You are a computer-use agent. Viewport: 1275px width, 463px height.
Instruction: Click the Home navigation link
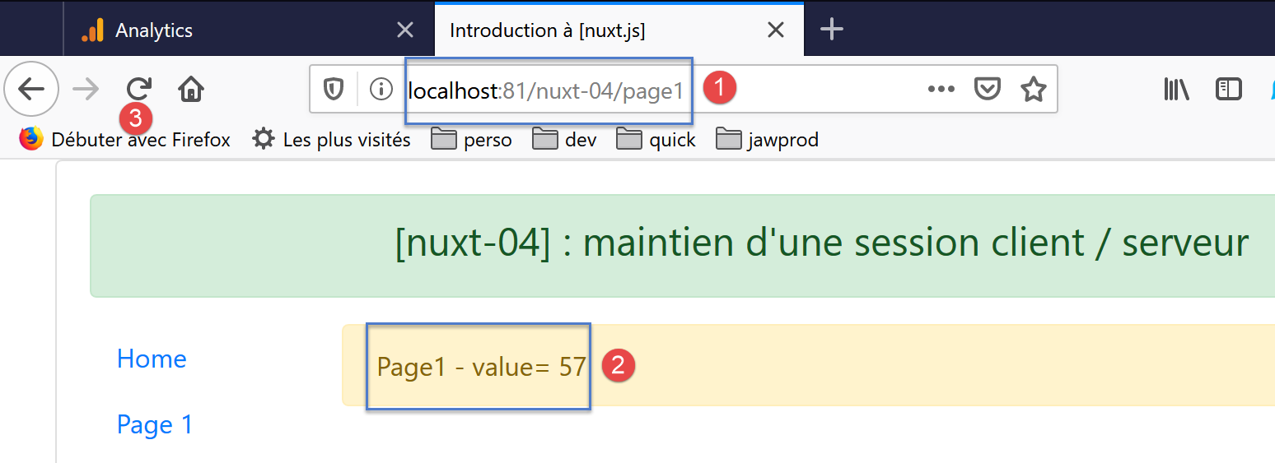click(152, 359)
